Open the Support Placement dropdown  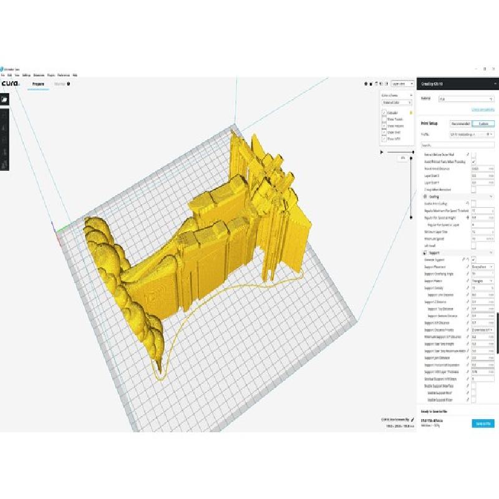click(x=483, y=267)
